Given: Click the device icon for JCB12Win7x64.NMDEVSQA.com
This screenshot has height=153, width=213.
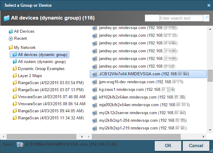Looking at the screenshot, I should click(95, 74).
